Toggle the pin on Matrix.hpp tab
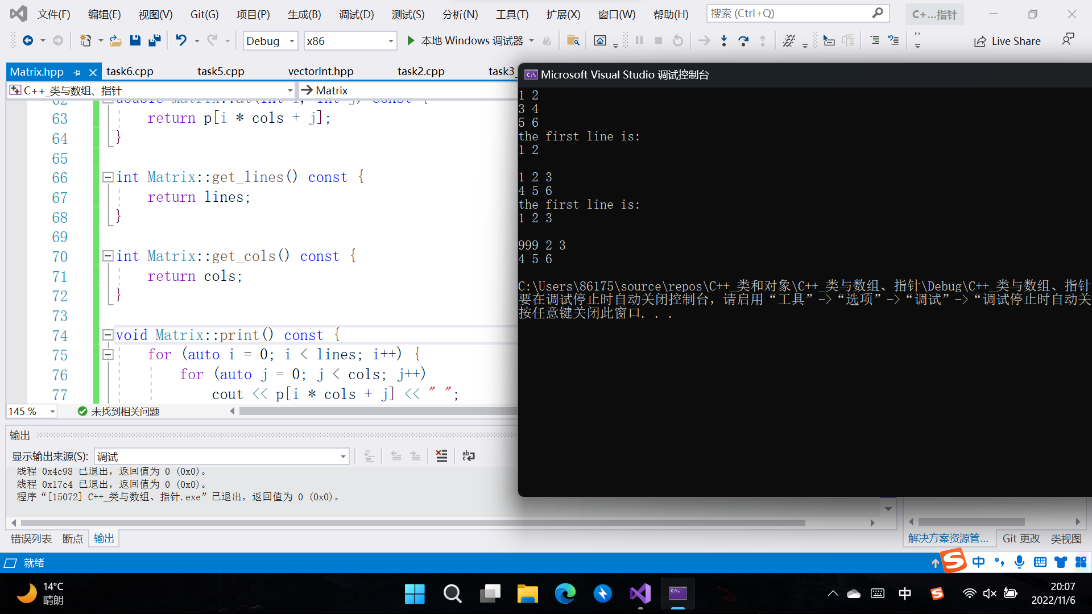The image size is (1092, 614). coord(77,72)
